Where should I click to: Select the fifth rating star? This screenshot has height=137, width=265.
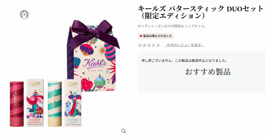point(158,45)
